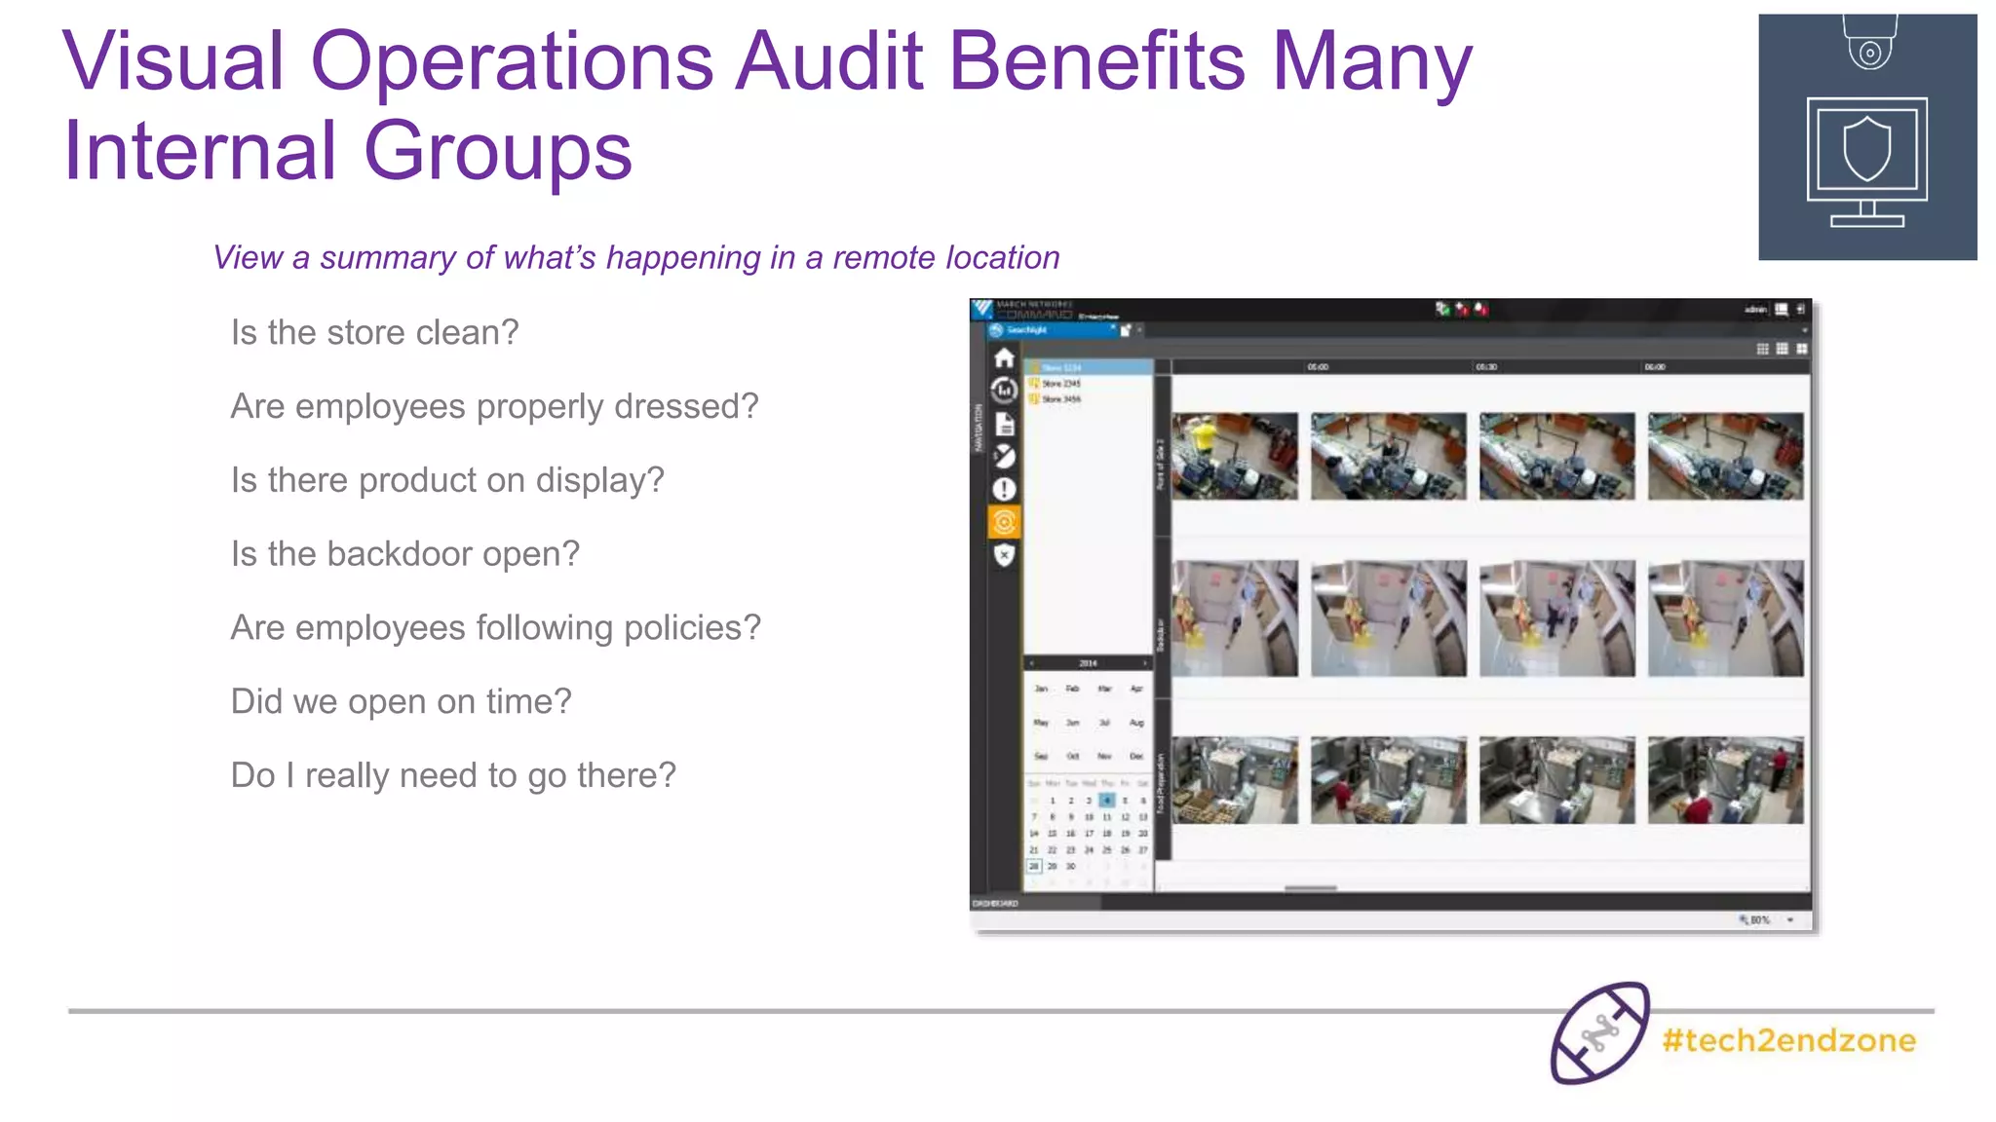Select Jan in the month picker
The height and width of the screenshot is (1122, 1996).
point(1041,689)
